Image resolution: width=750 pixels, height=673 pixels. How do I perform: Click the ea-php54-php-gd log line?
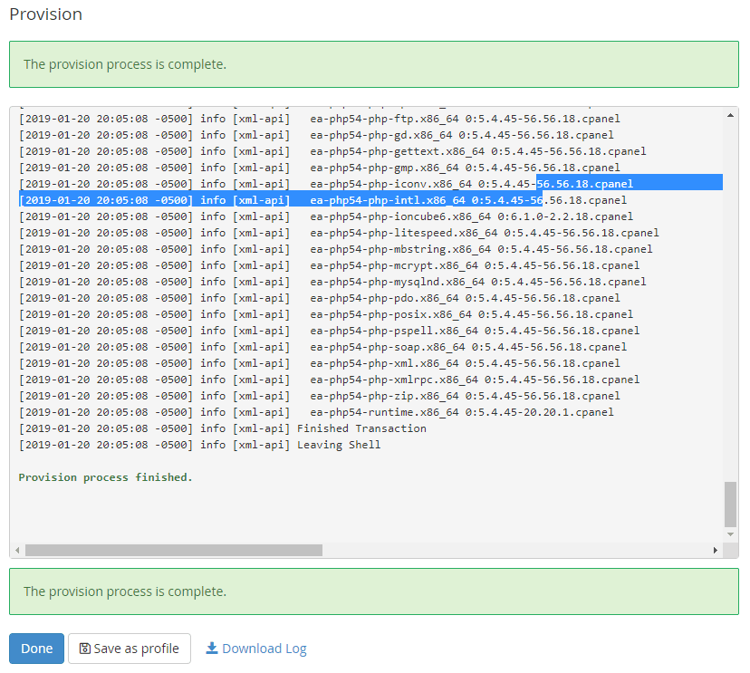[316, 135]
